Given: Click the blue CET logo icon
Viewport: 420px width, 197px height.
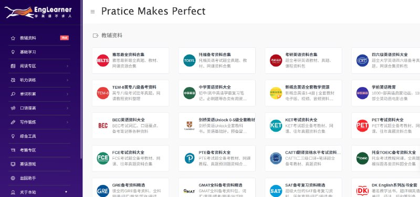Looking at the screenshot, I should point(362,60).
